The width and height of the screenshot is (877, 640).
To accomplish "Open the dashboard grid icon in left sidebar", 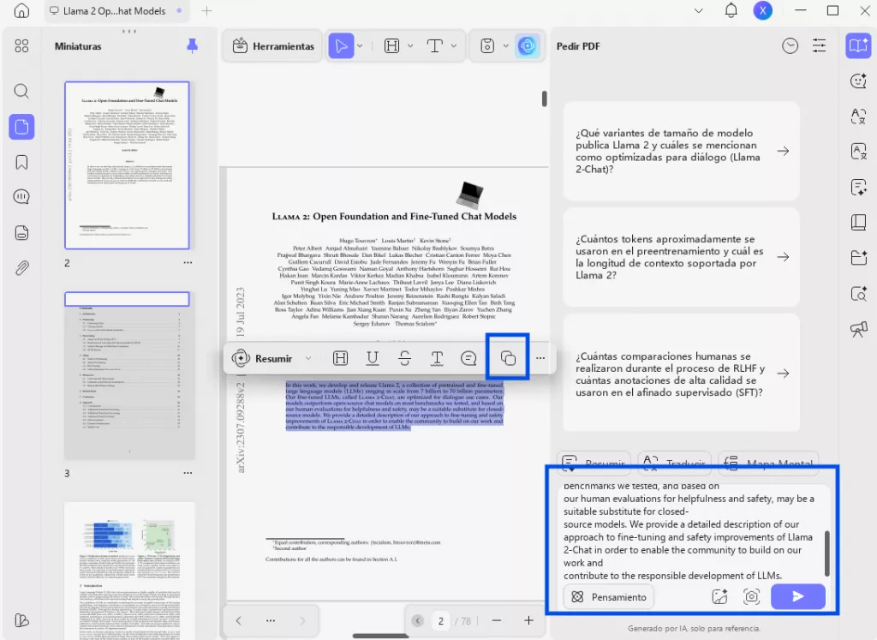I will 21,46.
